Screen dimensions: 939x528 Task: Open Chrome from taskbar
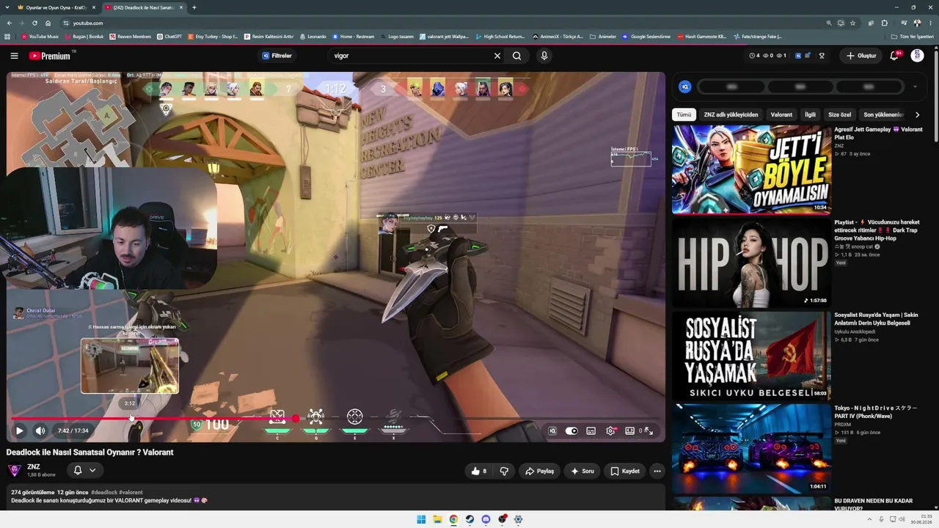click(453, 519)
